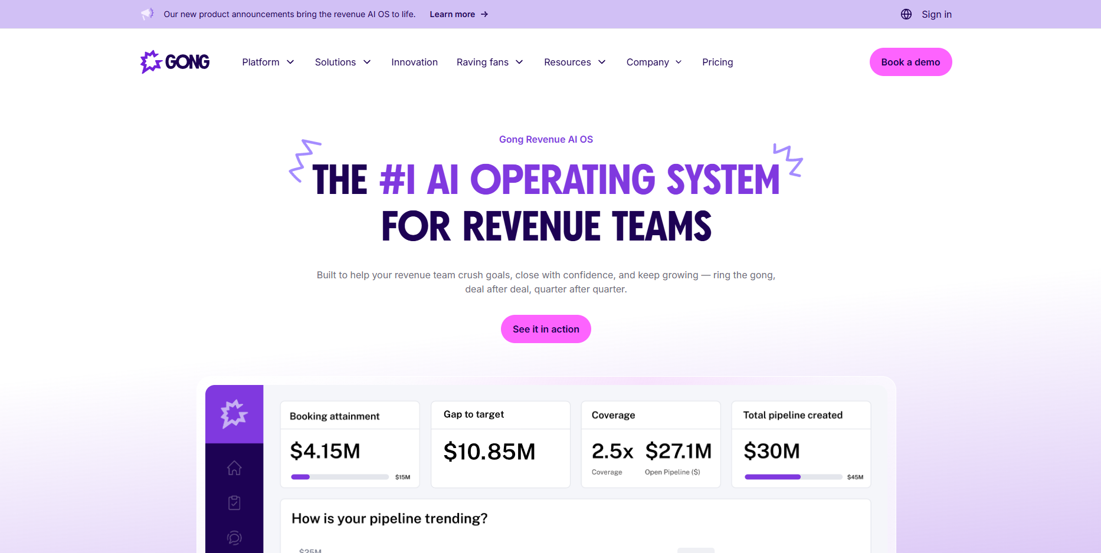Select the chat bubble icon in sidebar
Image resolution: width=1101 pixels, height=553 pixels.
pyautogui.click(x=234, y=538)
